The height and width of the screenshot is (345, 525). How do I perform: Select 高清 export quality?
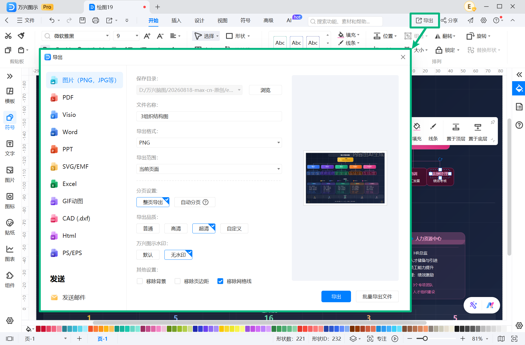tap(176, 228)
